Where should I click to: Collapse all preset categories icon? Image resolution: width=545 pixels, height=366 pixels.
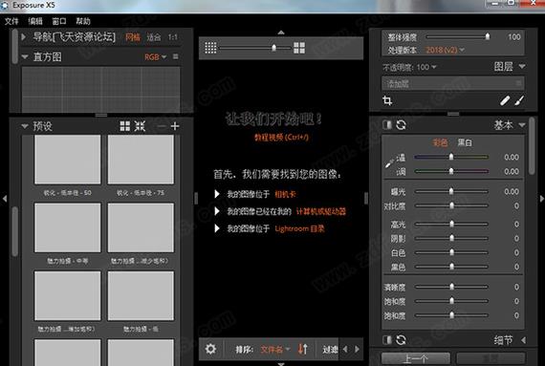140,126
